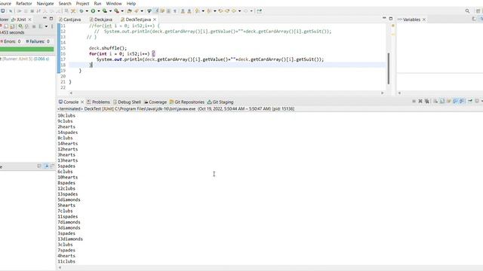This screenshot has height=271, width=483.
Task: Select the Runner: JUnit 5 test entry
Action: (x=25, y=59)
